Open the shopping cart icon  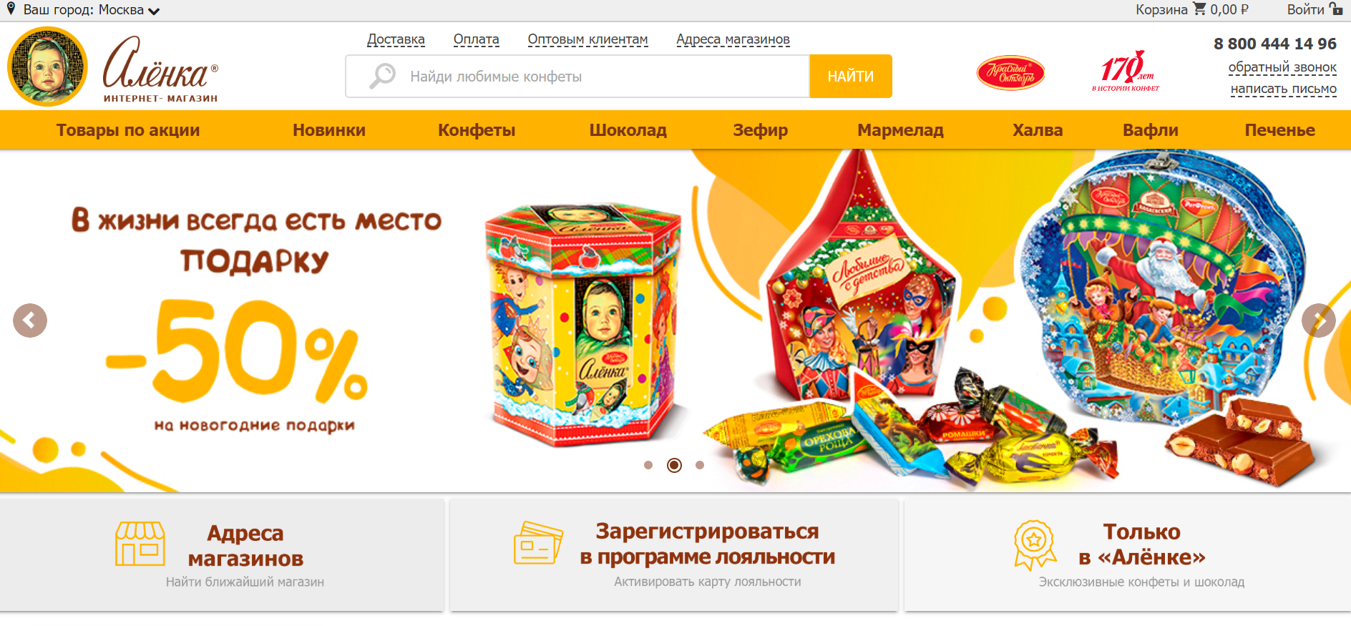click(1199, 9)
